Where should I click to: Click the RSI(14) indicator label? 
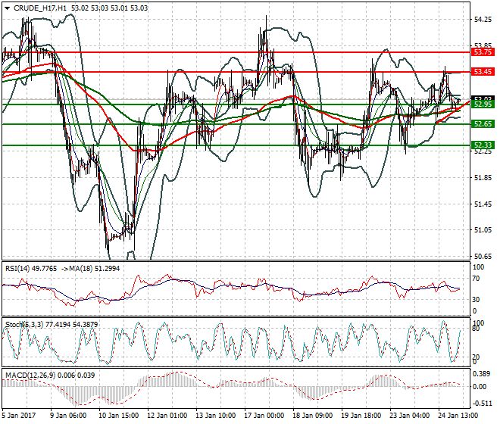pos(17,269)
